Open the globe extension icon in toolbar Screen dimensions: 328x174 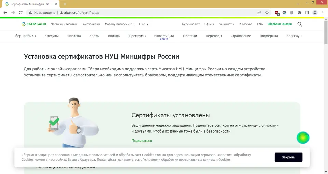pos(284,13)
